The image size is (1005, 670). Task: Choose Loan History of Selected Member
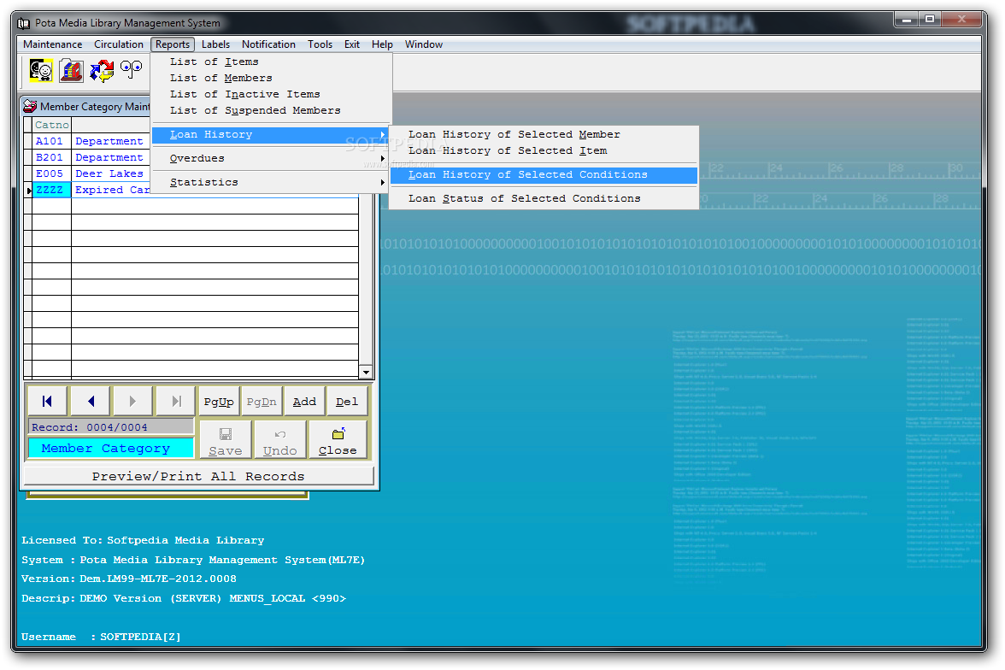pyautogui.click(x=544, y=135)
